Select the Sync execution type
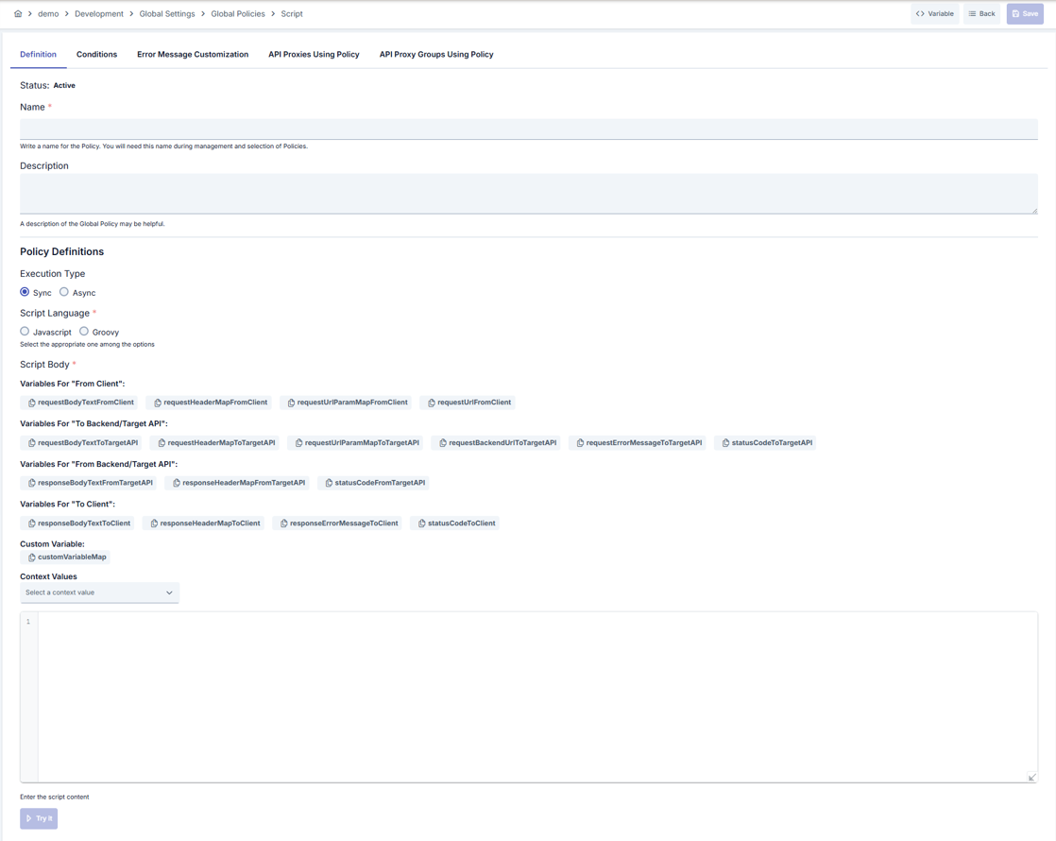This screenshot has height=841, width=1056. point(25,292)
